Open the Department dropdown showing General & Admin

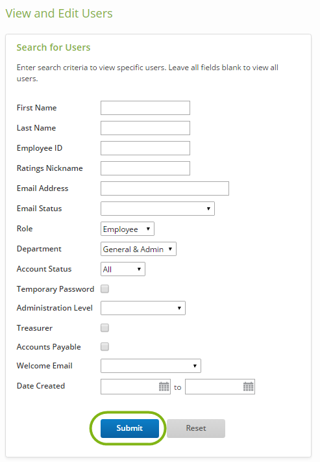(138, 249)
